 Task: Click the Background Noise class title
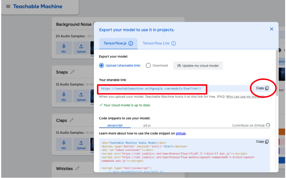(x=74, y=24)
